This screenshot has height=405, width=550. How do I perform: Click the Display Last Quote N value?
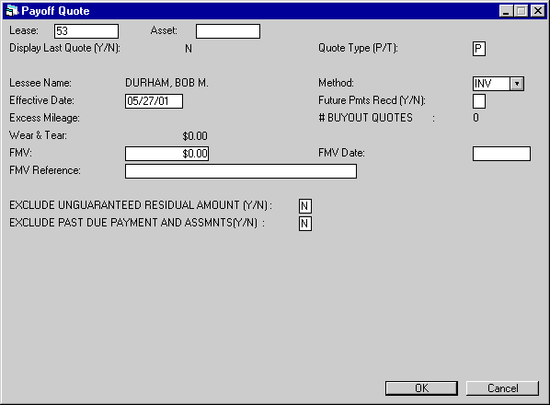tap(189, 49)
